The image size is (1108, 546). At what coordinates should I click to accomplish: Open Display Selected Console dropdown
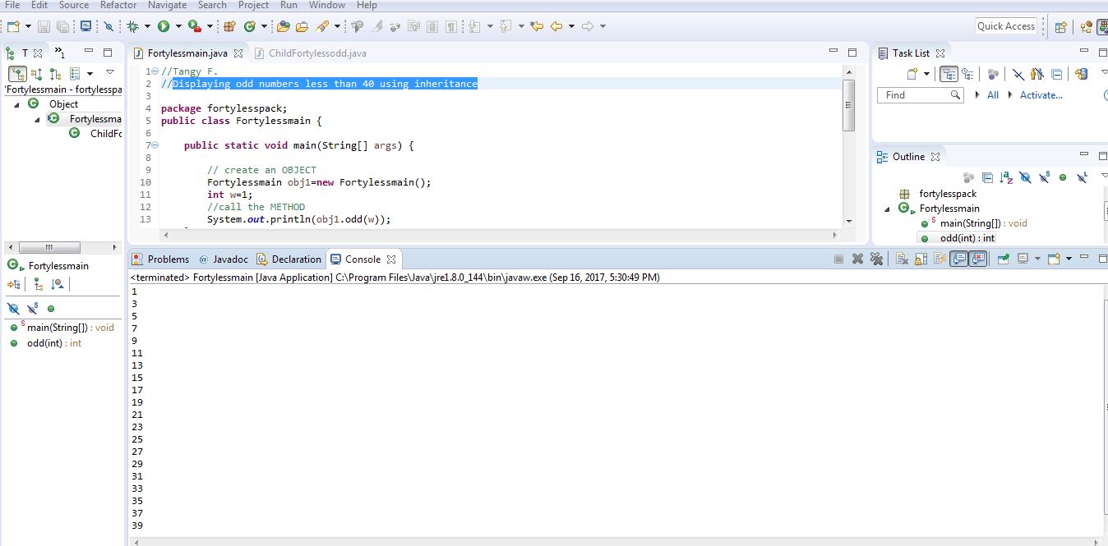(1036, 259)
